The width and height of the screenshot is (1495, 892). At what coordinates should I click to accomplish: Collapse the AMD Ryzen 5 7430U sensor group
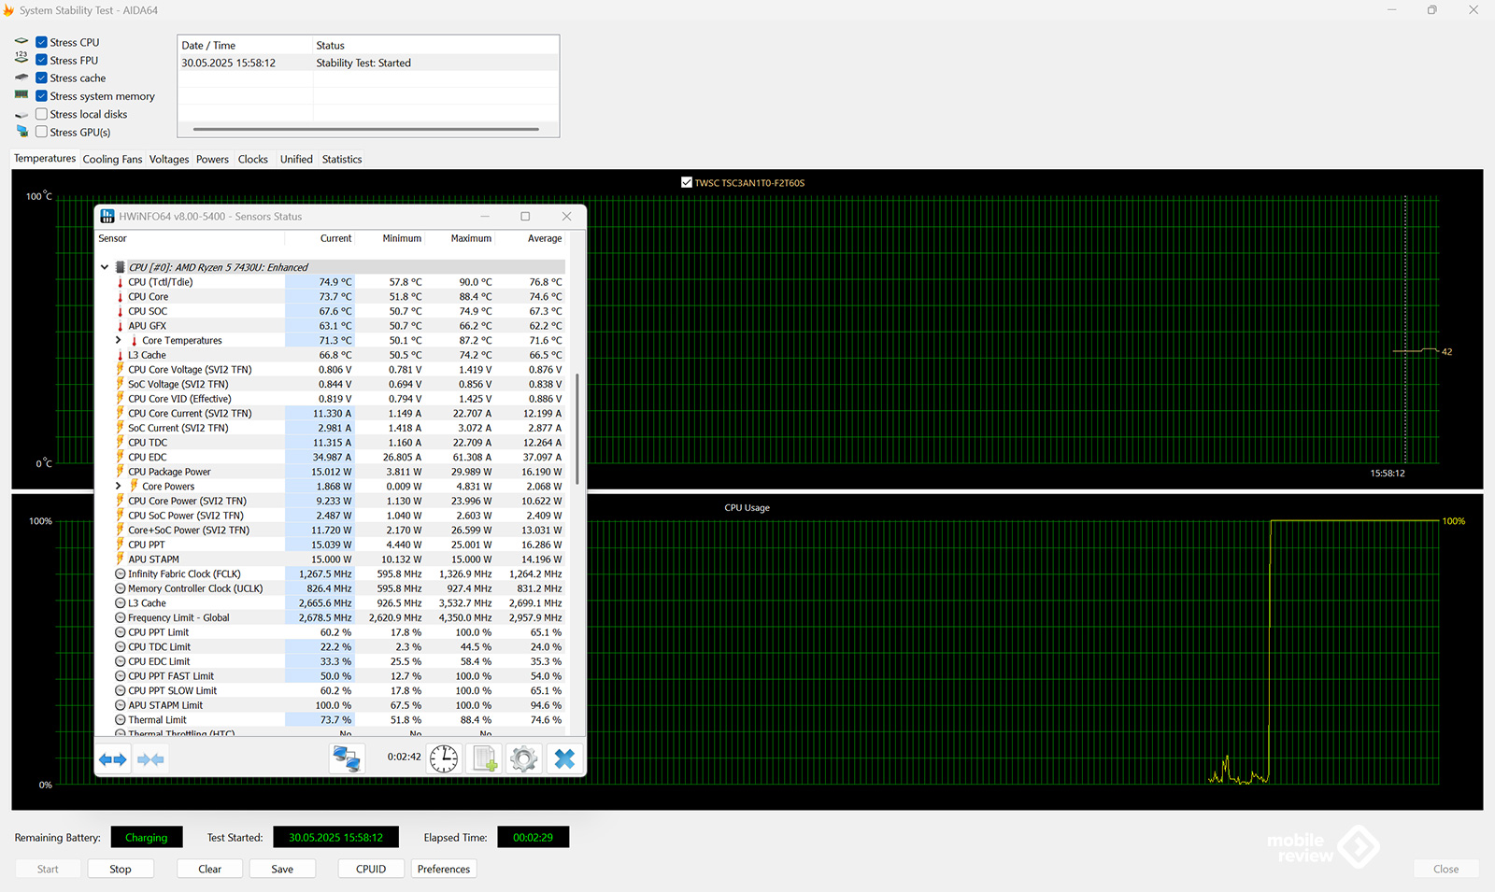tap(105, 267)
